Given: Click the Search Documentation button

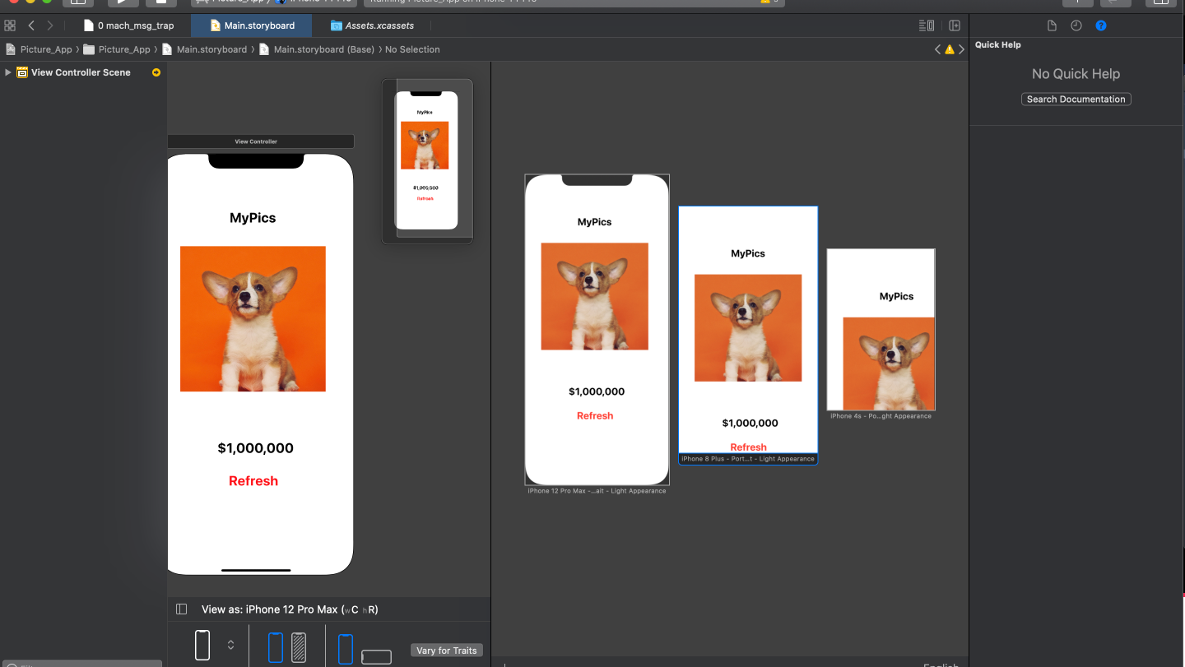Looking at the screenshot, I should pyautogui.click(x=1076, y=99).
